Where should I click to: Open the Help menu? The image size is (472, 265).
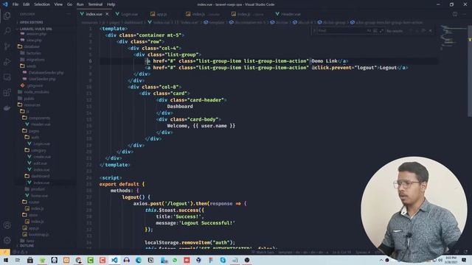[x=111, y=4]
